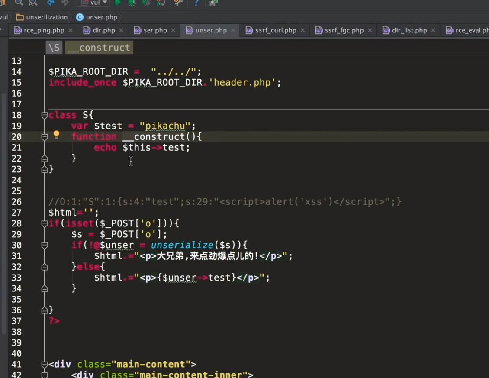The height and width of the screenshot is (378, 489).
Task: Click the commented serialized payload line
Action: 225,202
